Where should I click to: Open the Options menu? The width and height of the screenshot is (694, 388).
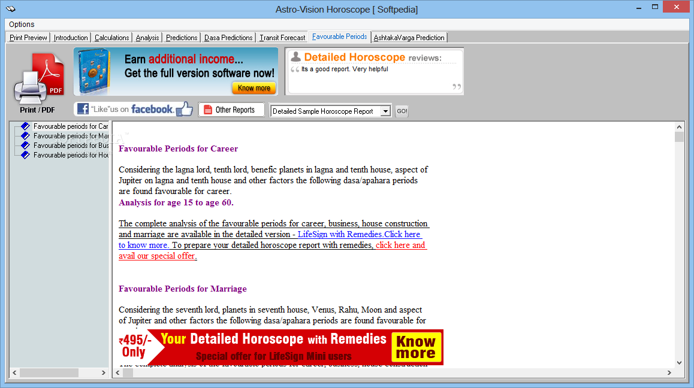coord(21,25)
